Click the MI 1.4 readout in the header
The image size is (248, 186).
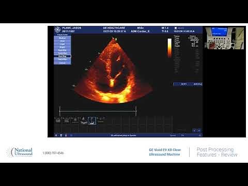[x=165, y=28]
